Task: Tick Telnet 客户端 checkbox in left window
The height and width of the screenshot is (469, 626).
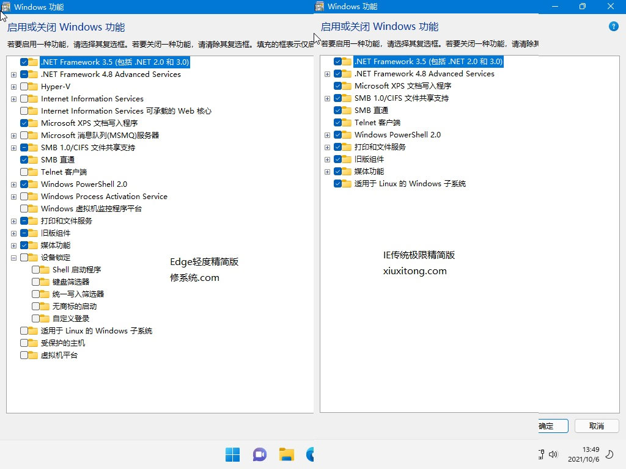Action: click(24, 172)
